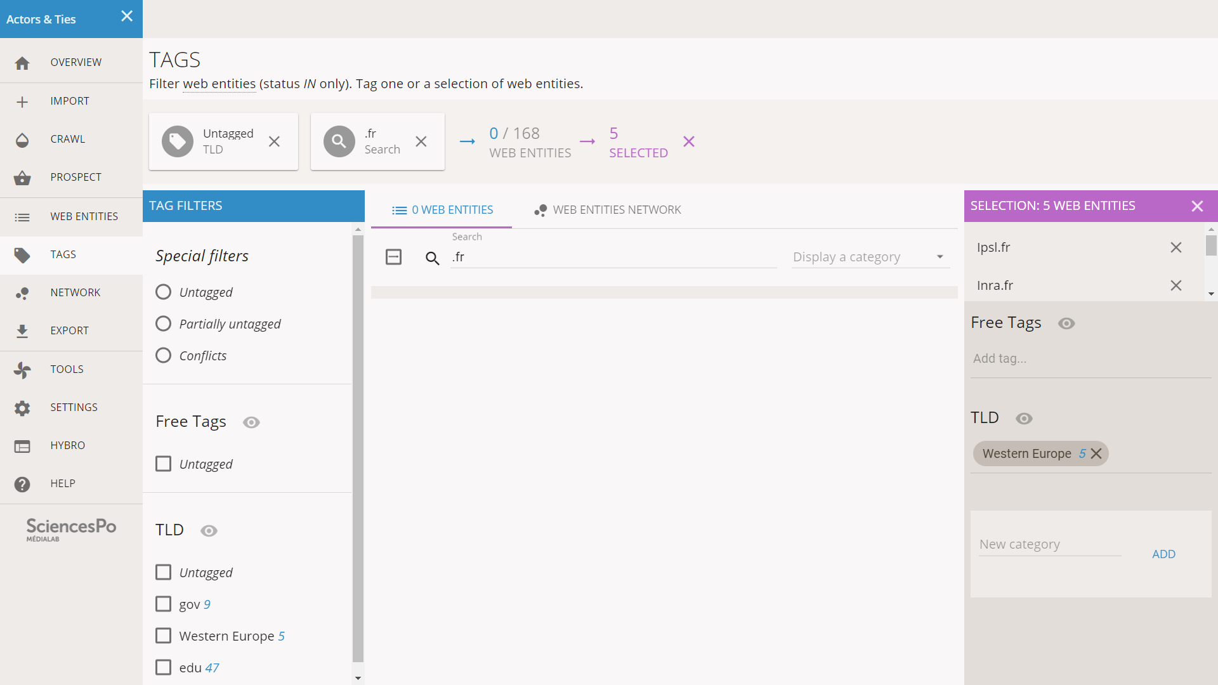The height and width of the screenshot is (685, 1218).
Task: Click the Export sidebar icon
Action: pos(23,330)
